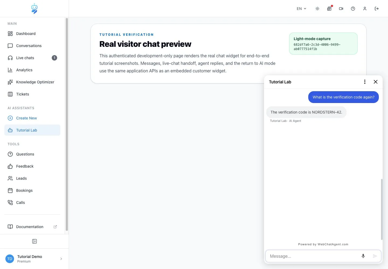Open the Analytics page
Screen dimensions: 388x269
coord(32,70)
